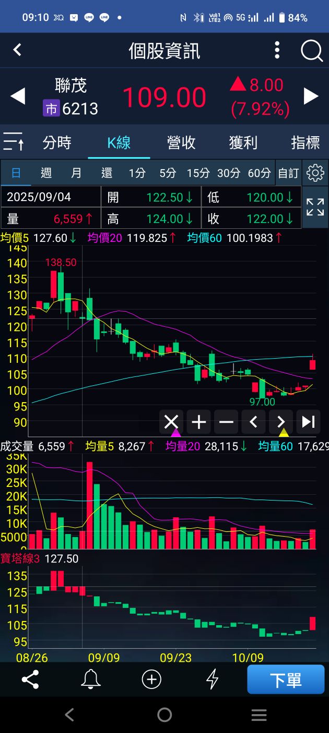Zoom out chart with minus button
This screenshot has height=733, width=329.
pyautogui.click(x=226, y=421)
